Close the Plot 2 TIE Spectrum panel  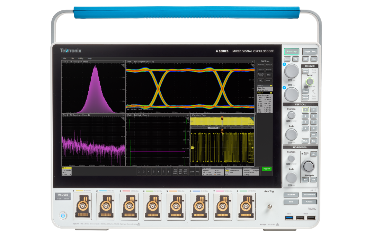tap(123, 115)
